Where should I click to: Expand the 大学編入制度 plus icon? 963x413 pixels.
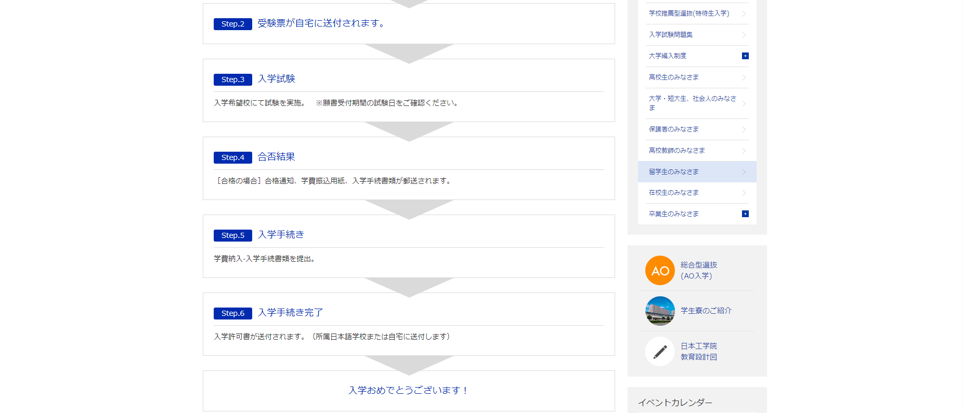point(745,56)
